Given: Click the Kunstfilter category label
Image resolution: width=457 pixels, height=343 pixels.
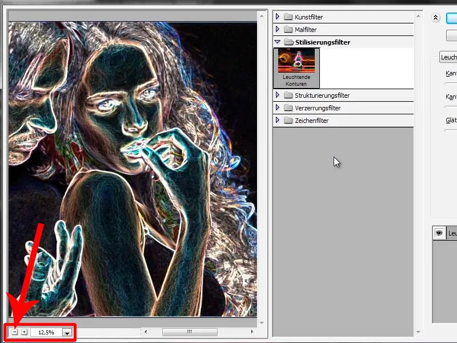Looking at the screenshot, I should 308,17.
